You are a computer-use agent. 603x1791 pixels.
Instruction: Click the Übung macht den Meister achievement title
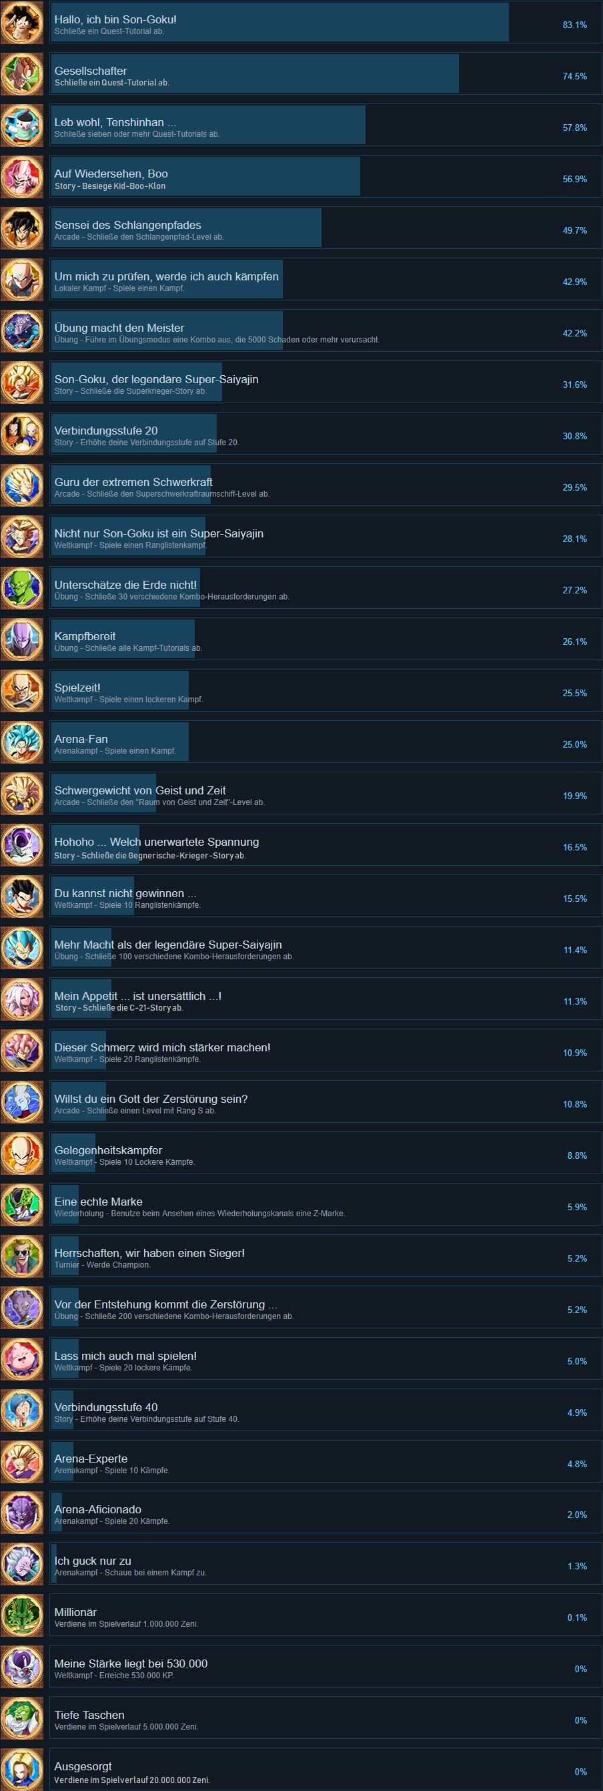tap(119, 328)
